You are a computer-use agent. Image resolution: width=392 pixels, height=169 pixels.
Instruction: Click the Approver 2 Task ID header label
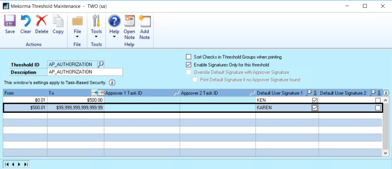[200, 93]
